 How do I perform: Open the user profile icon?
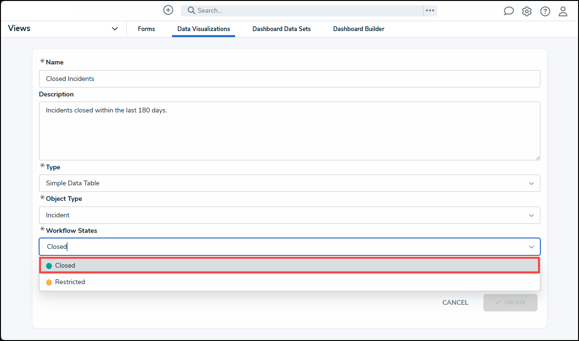coord(563,11)
